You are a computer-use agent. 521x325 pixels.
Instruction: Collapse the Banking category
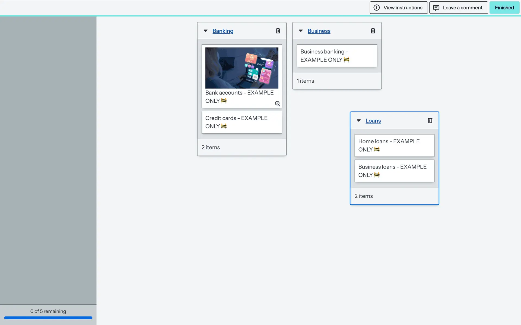click(x=206, y=31)
